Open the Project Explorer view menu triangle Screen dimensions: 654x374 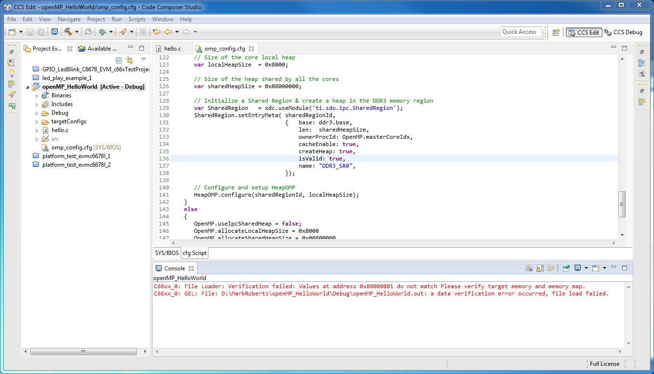tap(143, 60)
